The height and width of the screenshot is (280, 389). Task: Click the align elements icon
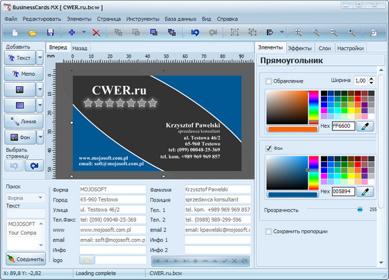270,32
